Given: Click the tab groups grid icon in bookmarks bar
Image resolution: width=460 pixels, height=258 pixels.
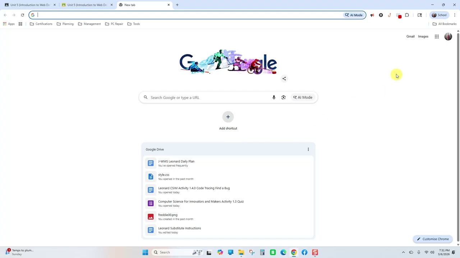Looking at the screenshot, I should point(20,24).
